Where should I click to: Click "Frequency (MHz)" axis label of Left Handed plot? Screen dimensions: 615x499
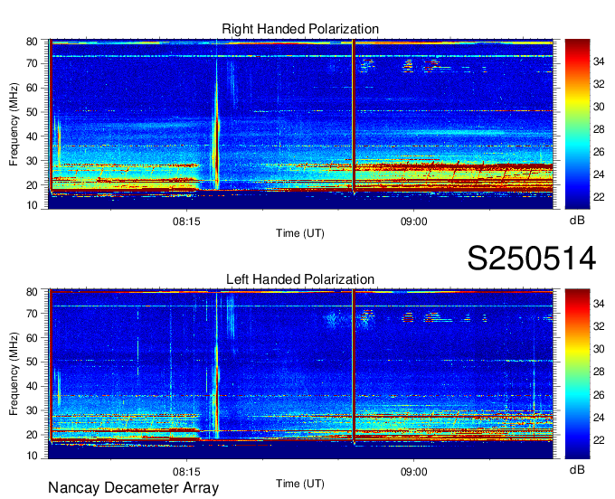(x=14, y=374)
